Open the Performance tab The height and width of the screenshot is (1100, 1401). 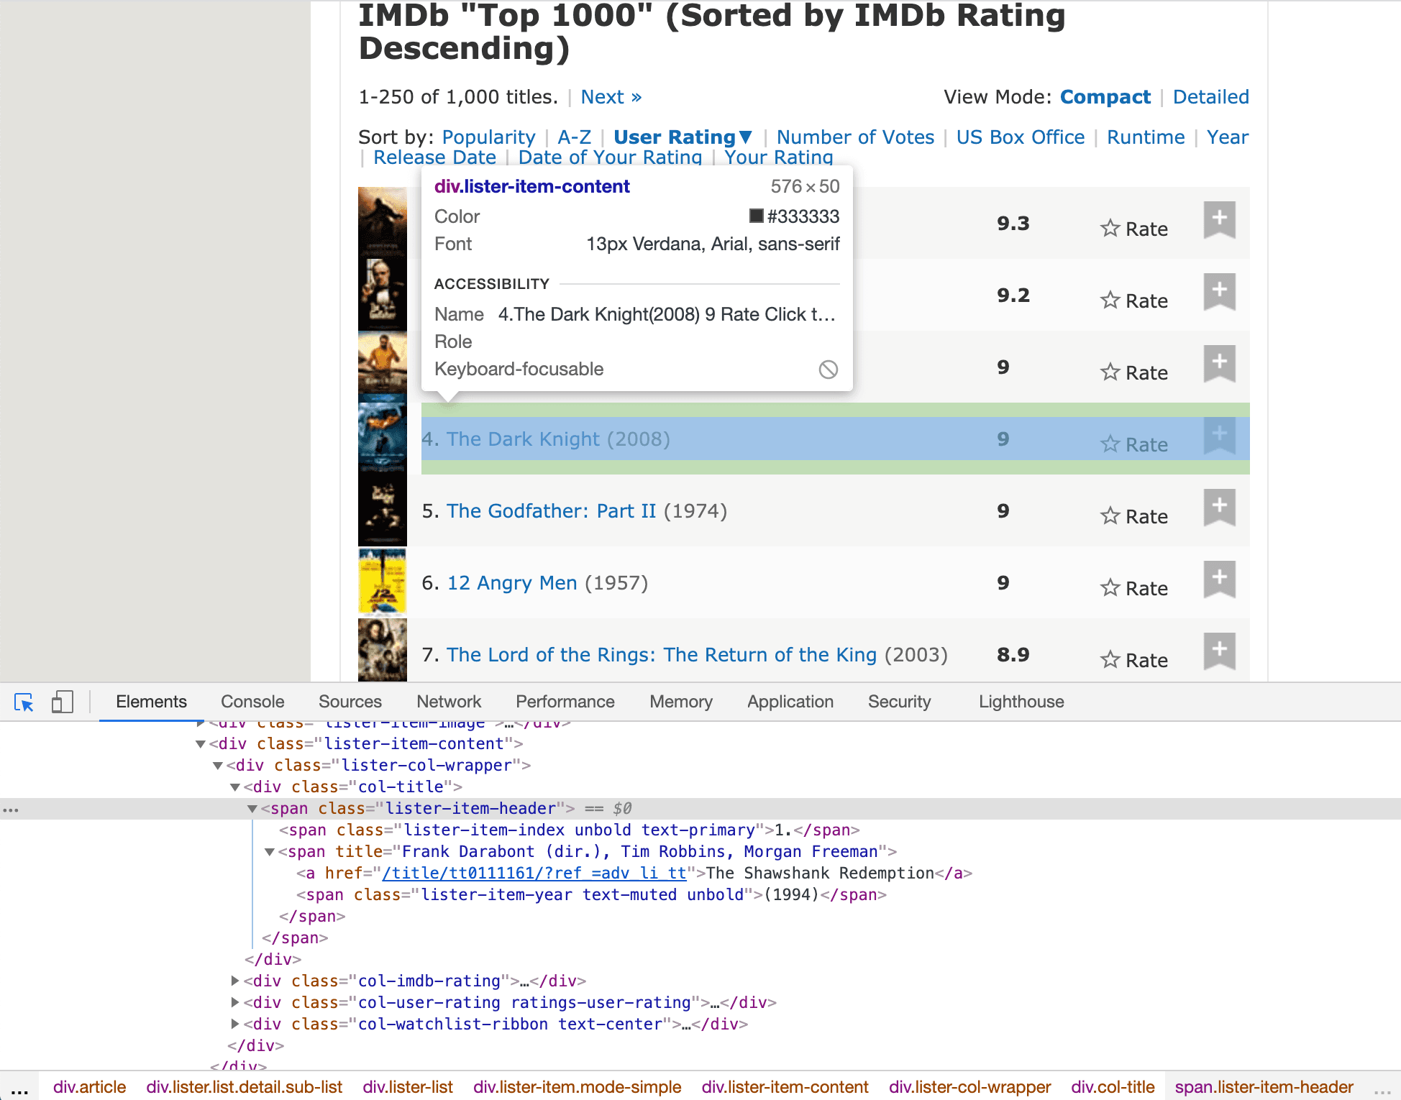click(565, 702)
